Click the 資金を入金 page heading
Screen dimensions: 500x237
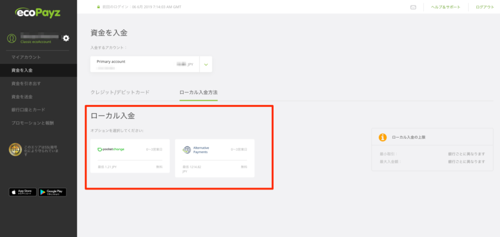[x=109, y=33]
